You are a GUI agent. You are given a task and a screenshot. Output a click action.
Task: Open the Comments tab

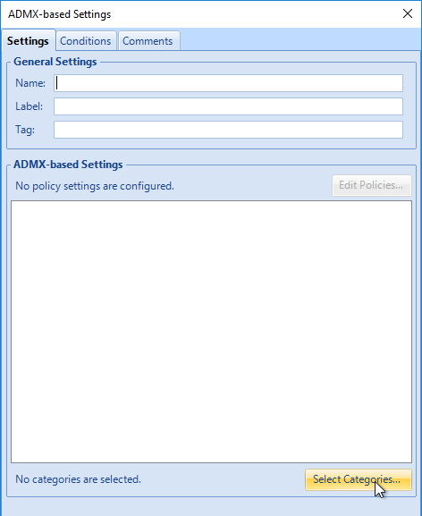[x=148, y=41]
